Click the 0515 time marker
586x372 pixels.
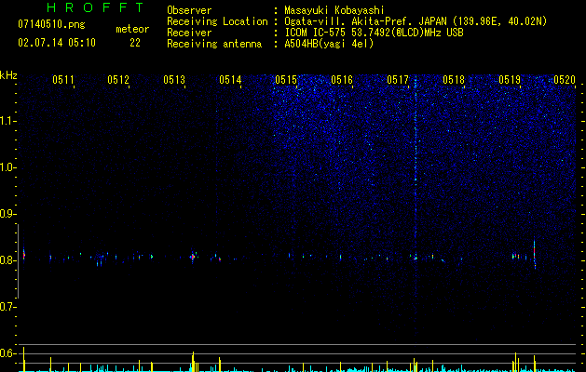click(x=286, y=80)
